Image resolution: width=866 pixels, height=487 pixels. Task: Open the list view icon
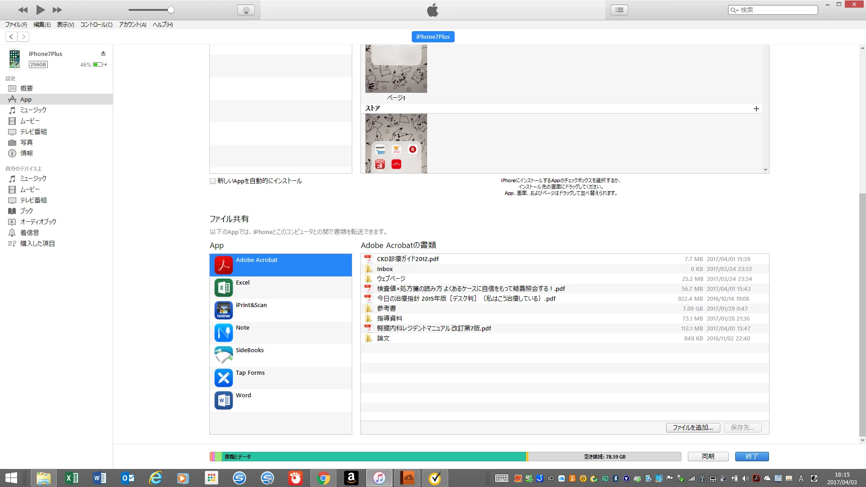tap(619, 10)
